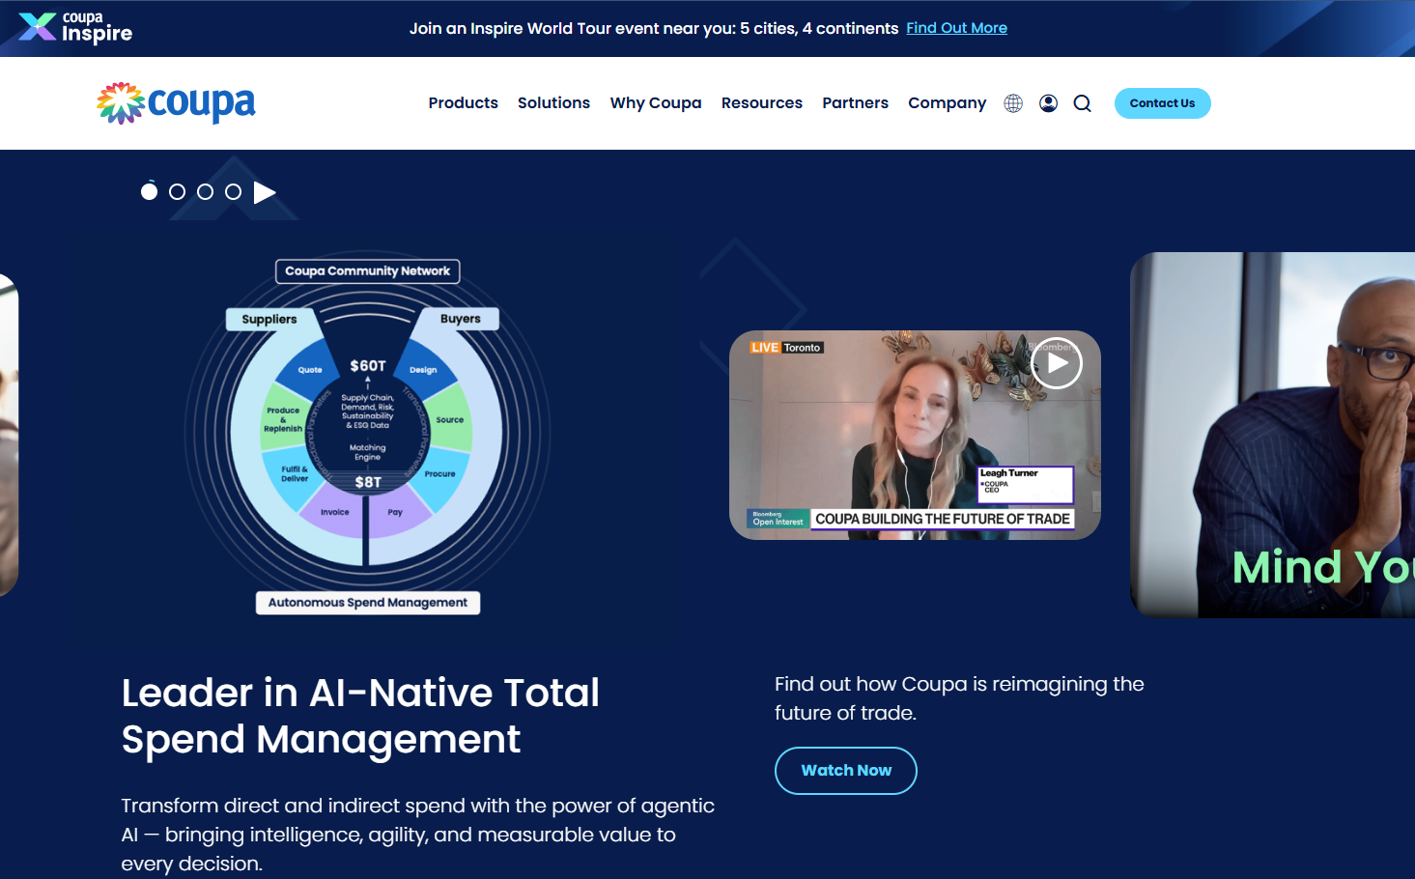Follow the Find Out More link
1415x879 pixels.
coord(956,28)
